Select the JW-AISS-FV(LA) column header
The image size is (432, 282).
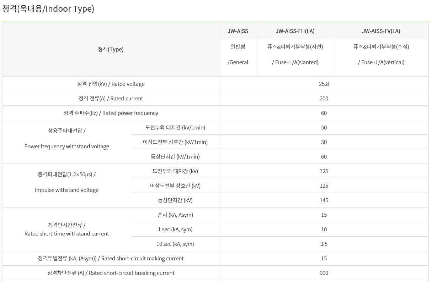point(381,31)
